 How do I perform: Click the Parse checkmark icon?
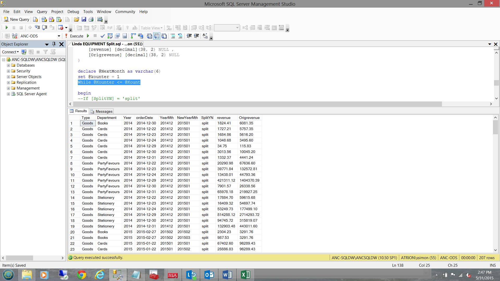(x=103, y=36)
